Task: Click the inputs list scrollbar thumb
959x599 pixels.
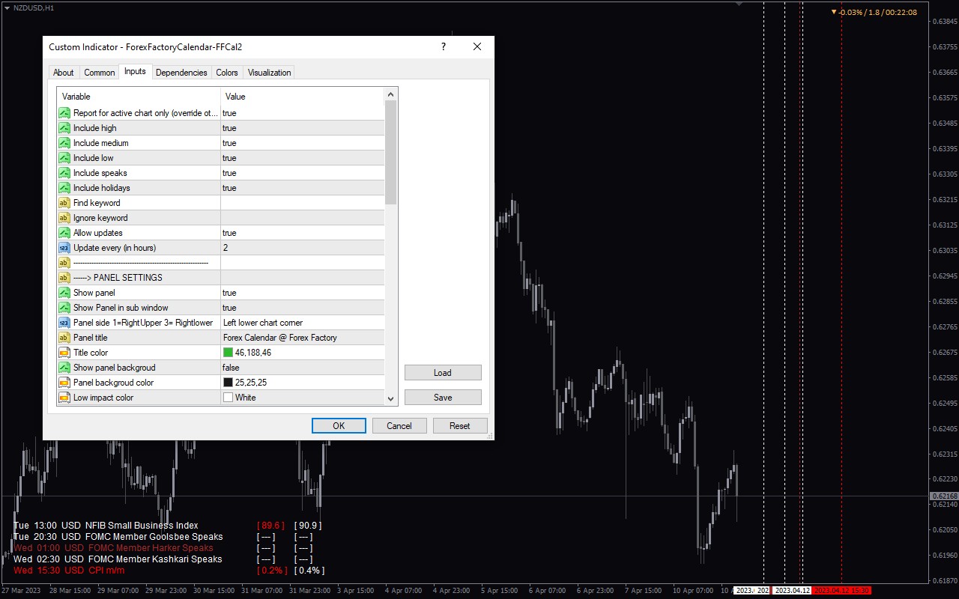Action: click(x=390, y=153)
